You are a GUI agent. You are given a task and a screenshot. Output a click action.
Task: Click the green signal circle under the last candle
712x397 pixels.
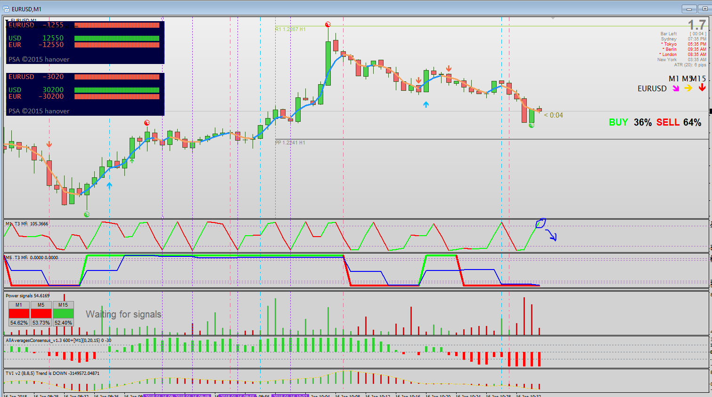(532, 125)
